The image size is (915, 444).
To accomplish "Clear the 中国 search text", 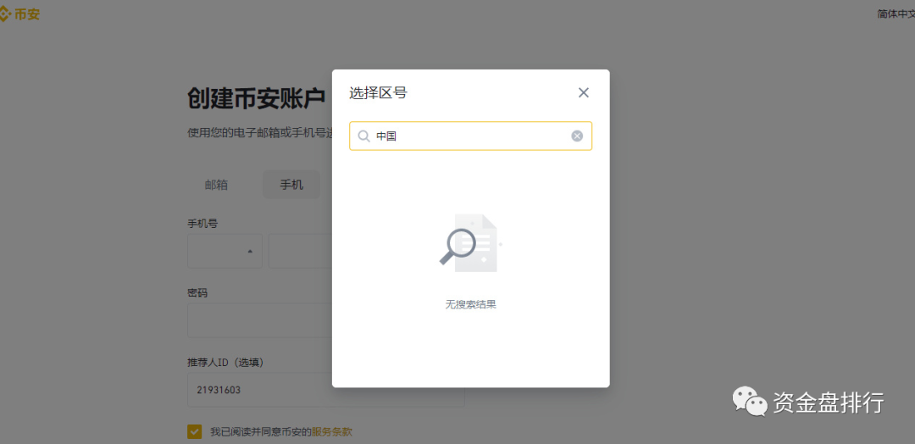I will 577,136.
